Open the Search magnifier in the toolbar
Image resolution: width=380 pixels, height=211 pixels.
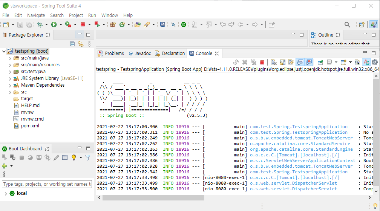coord(347,24)
